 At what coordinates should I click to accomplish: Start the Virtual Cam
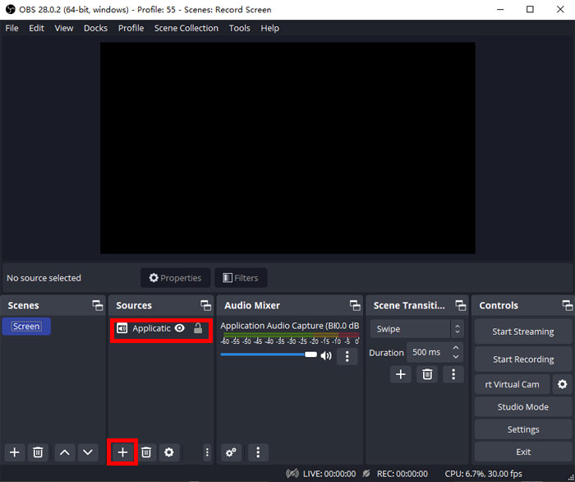point(513,384)
